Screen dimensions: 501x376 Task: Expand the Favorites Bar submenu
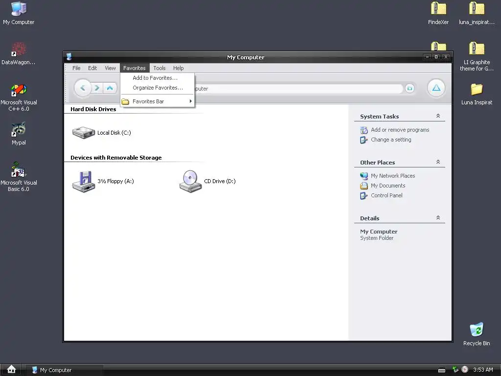point(158,101)
